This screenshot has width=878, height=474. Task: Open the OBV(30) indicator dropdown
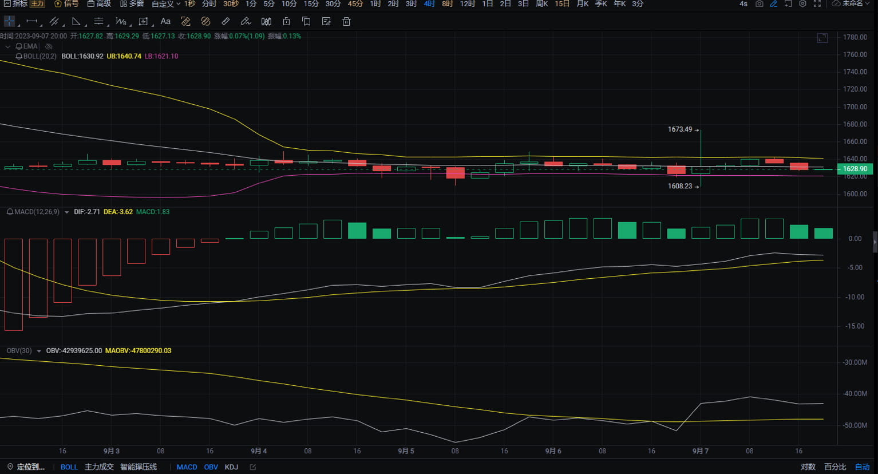click(39, 351)
